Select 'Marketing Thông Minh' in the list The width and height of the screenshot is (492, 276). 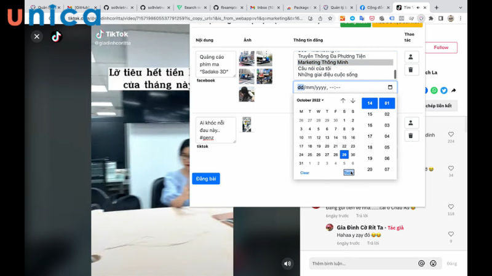coord(345,63)
